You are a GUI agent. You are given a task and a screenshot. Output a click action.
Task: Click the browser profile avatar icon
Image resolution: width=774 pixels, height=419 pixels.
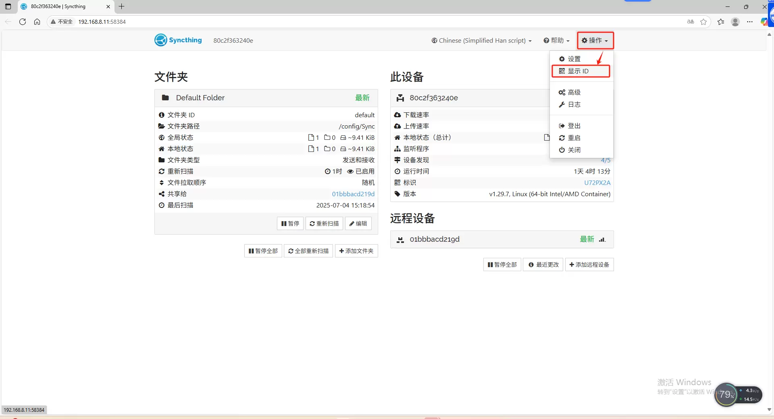(x=735, y=22)
